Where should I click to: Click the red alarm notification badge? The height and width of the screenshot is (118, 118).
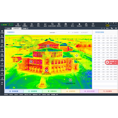pos(112,62)
